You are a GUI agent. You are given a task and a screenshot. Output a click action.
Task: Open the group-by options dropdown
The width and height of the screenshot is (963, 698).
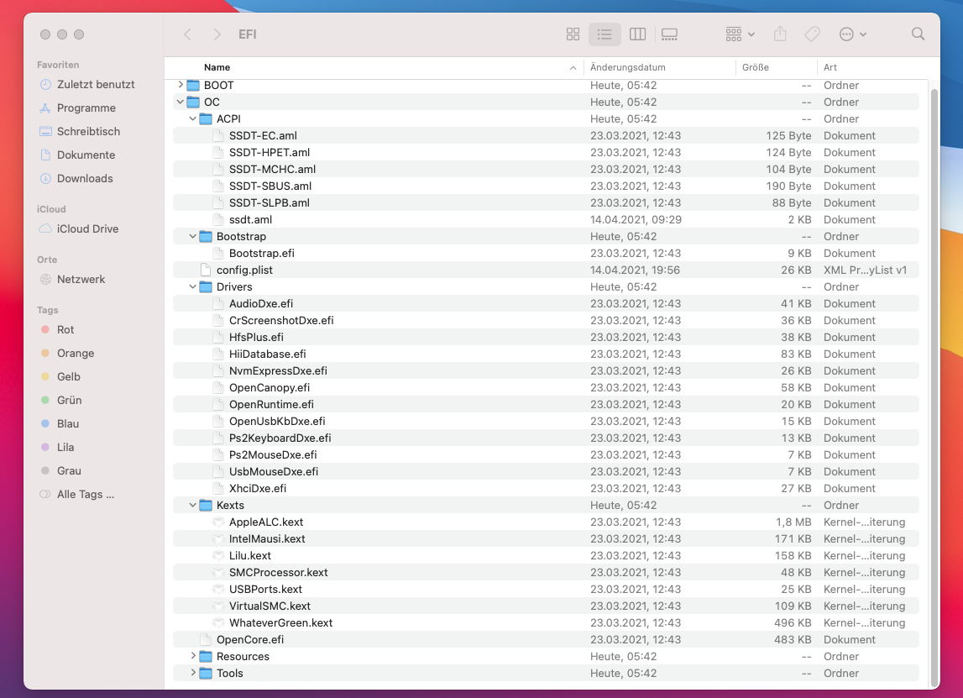[x=740, y=34]
